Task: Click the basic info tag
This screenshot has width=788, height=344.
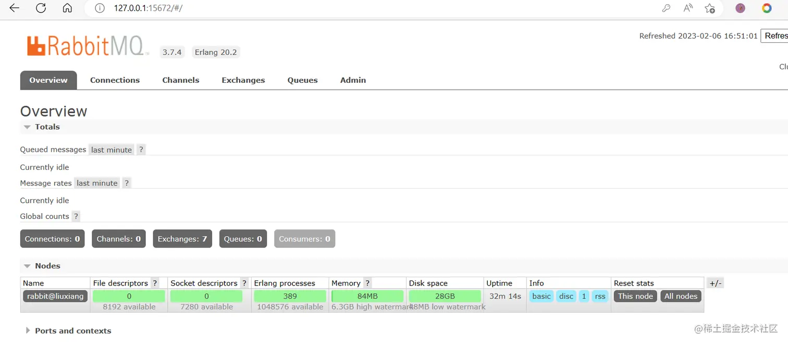Action: [x=541, y=296]
